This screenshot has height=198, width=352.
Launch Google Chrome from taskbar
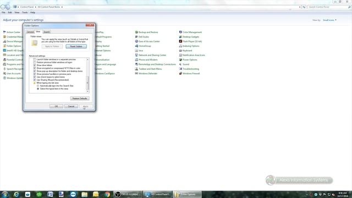[107, 194]
